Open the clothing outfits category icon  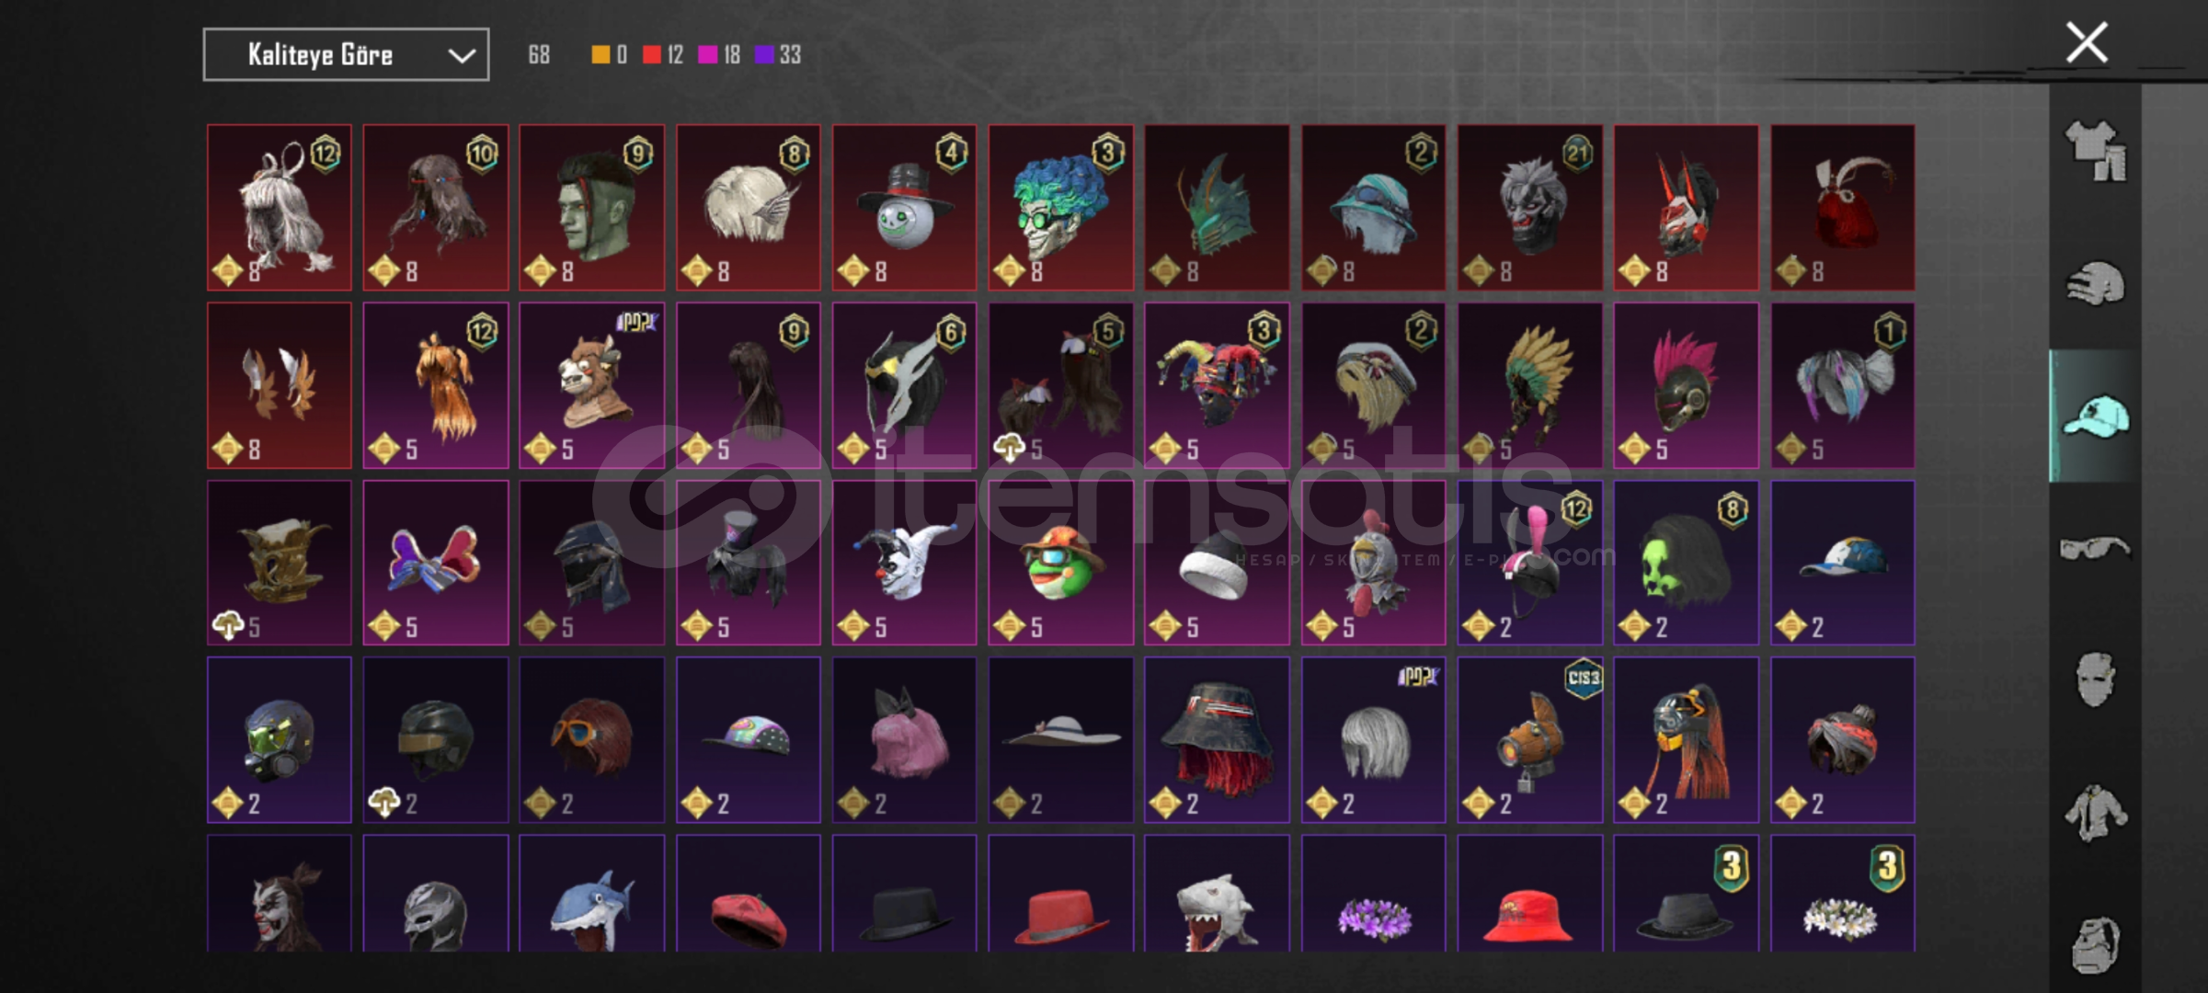(2095, 151)
